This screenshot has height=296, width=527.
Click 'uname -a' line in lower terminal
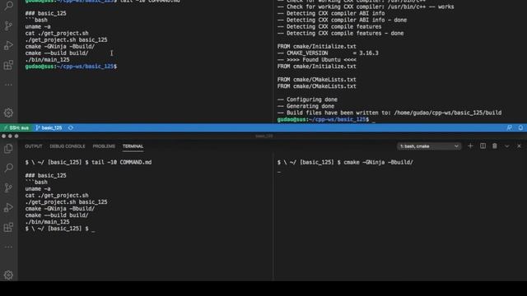point(38,188)
